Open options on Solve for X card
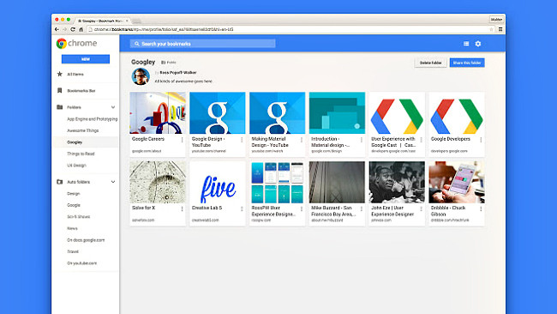 tap(183, 209)
